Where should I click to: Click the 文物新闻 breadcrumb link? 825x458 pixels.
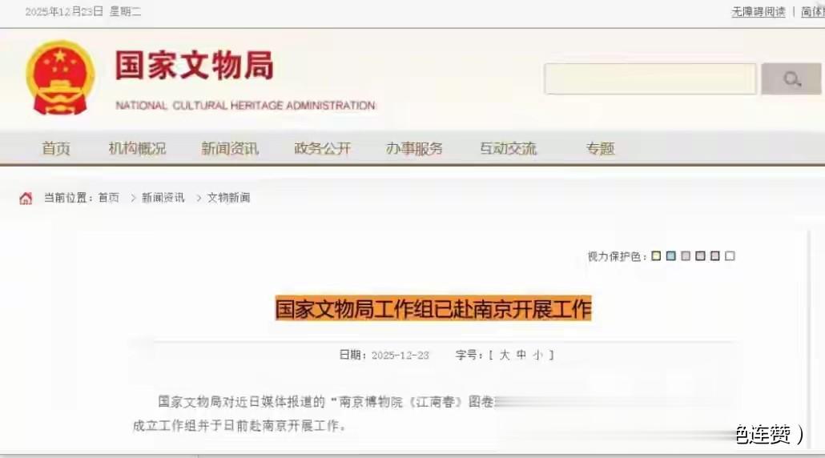click(229, 198)
